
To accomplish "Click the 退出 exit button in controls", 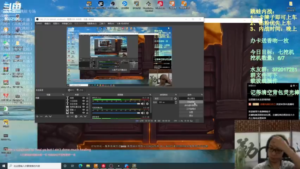I will [x=191, y=116].
